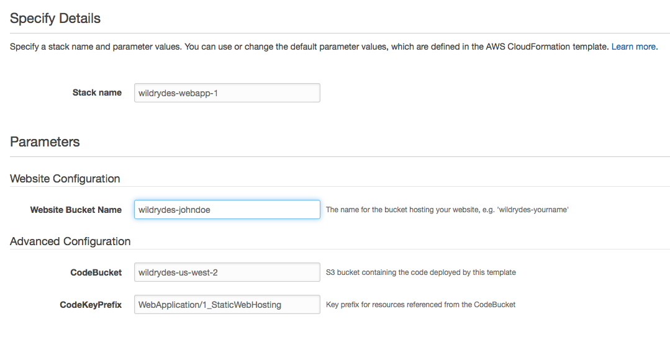Click the 'Specify a stack name' sentence
670x337 pixels.
point(96,47)
